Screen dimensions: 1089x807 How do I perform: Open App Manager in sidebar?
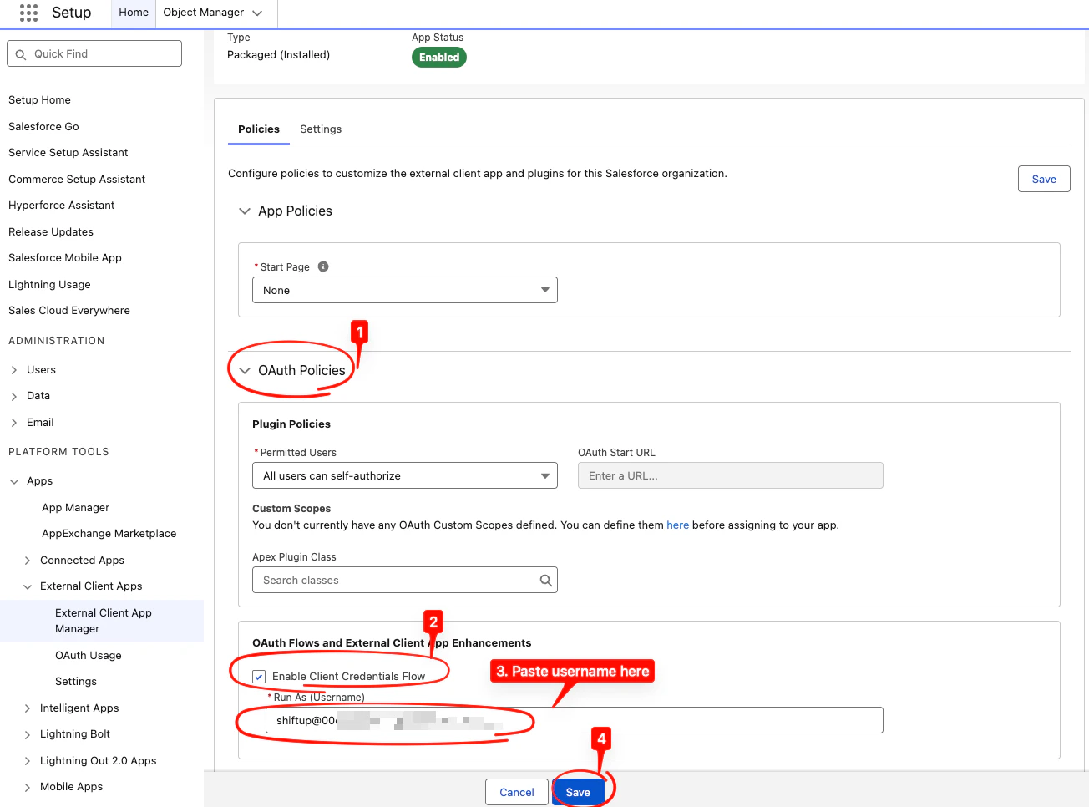pyautogui.click(x=76, y=508)
